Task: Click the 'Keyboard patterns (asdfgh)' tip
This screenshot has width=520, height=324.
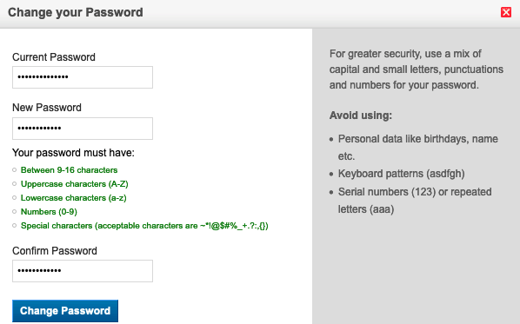Action: click(401, 174)
